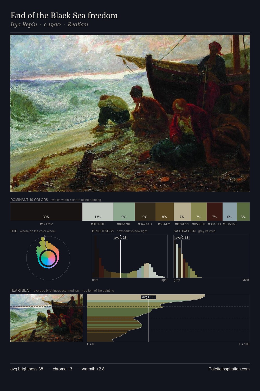Click the painting title "End of the Black Sea freedom"

pos(64,15)
